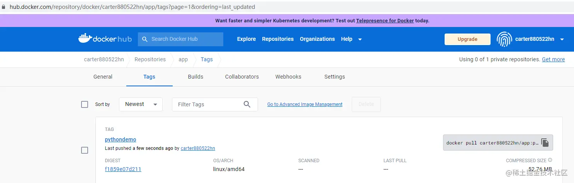
Task: Switch to the Builds tab
Action: pos(195,77)
